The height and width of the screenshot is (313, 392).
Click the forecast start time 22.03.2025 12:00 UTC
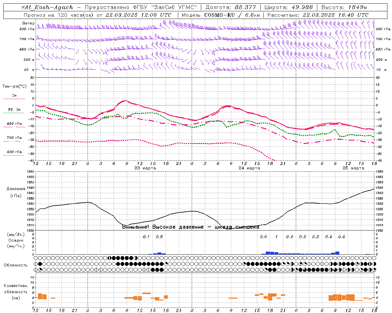138,15
